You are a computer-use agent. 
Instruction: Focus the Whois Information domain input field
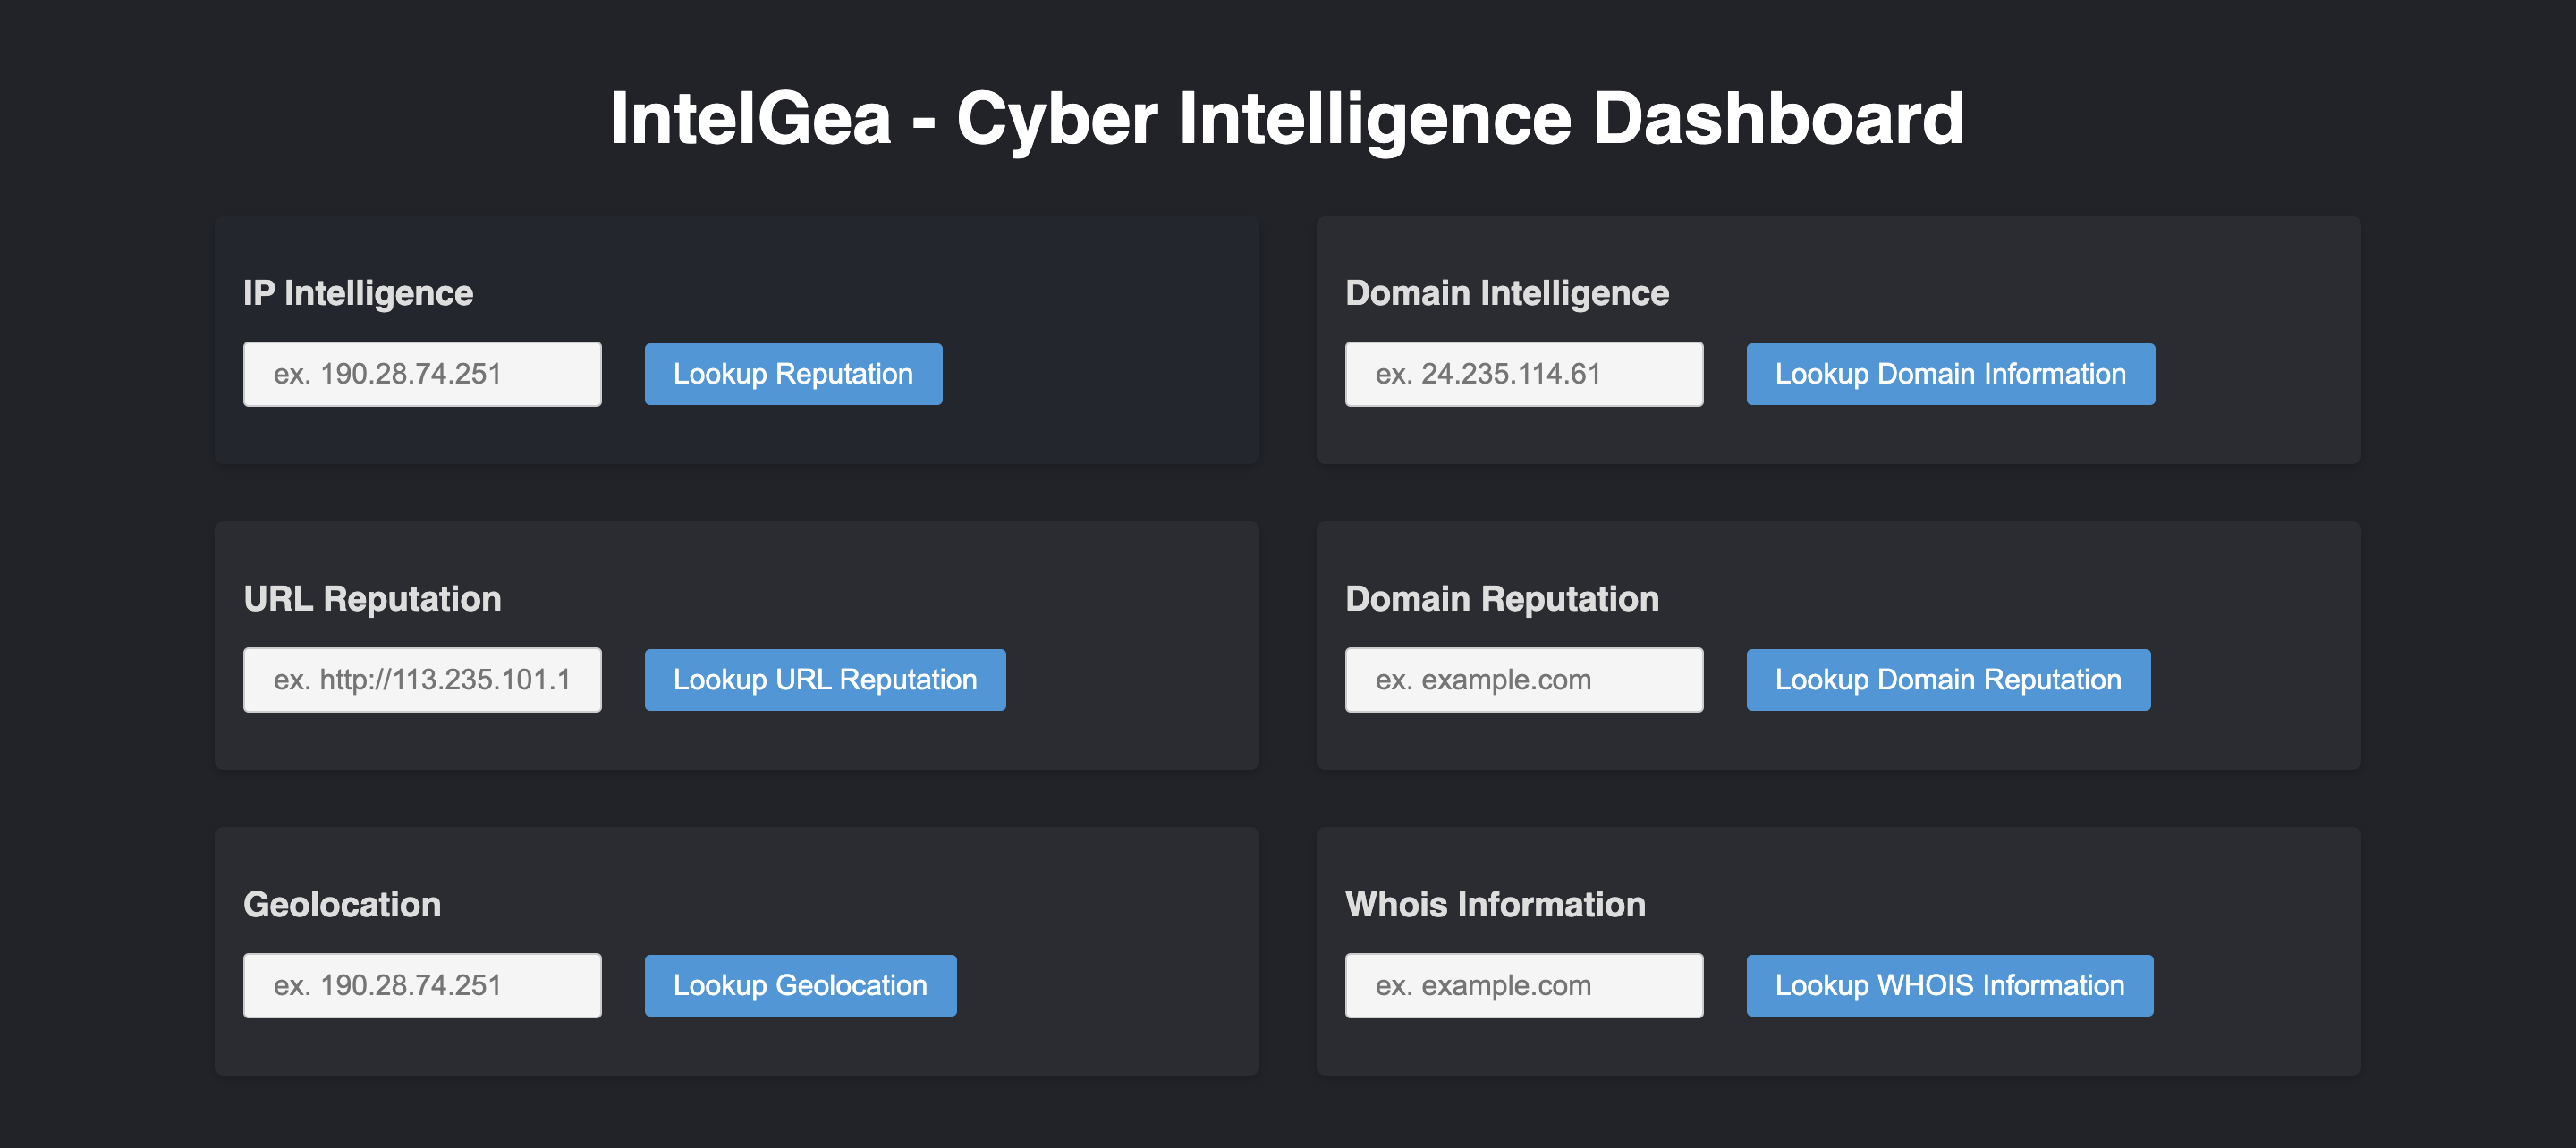pos(1524,985)
